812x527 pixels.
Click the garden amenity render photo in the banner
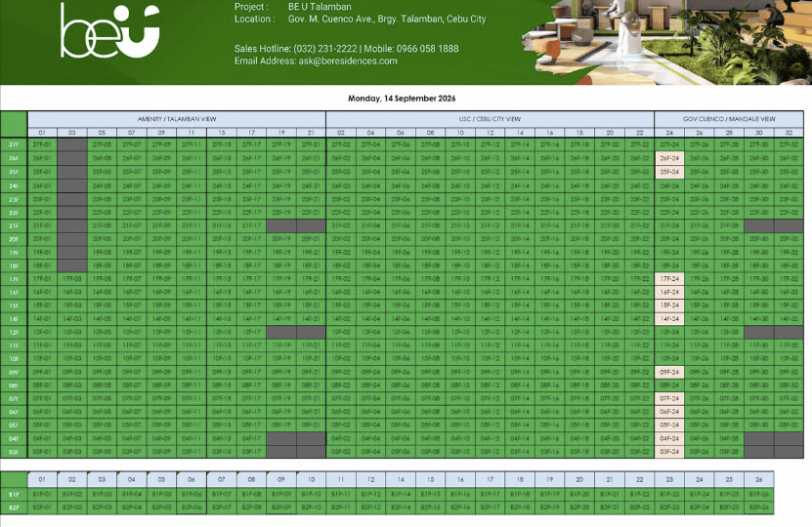click(668, 41)
